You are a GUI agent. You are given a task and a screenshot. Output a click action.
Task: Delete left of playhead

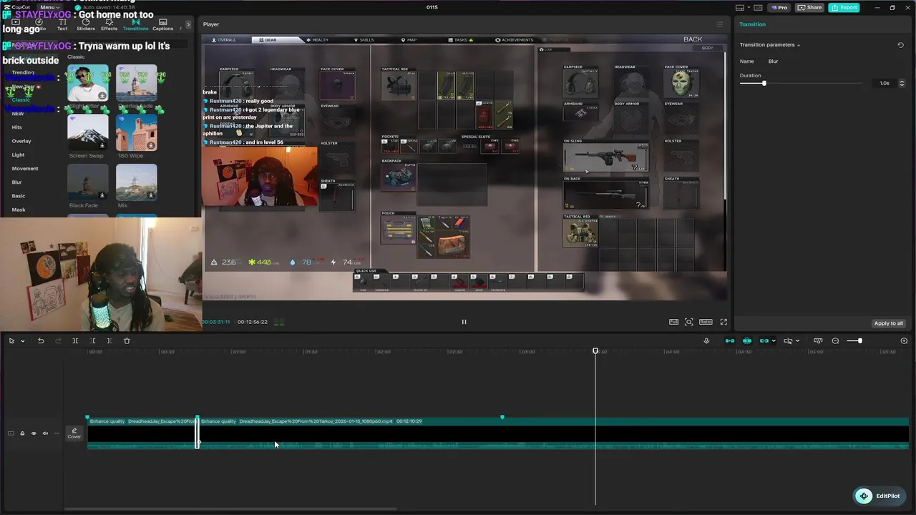(92, 341)
